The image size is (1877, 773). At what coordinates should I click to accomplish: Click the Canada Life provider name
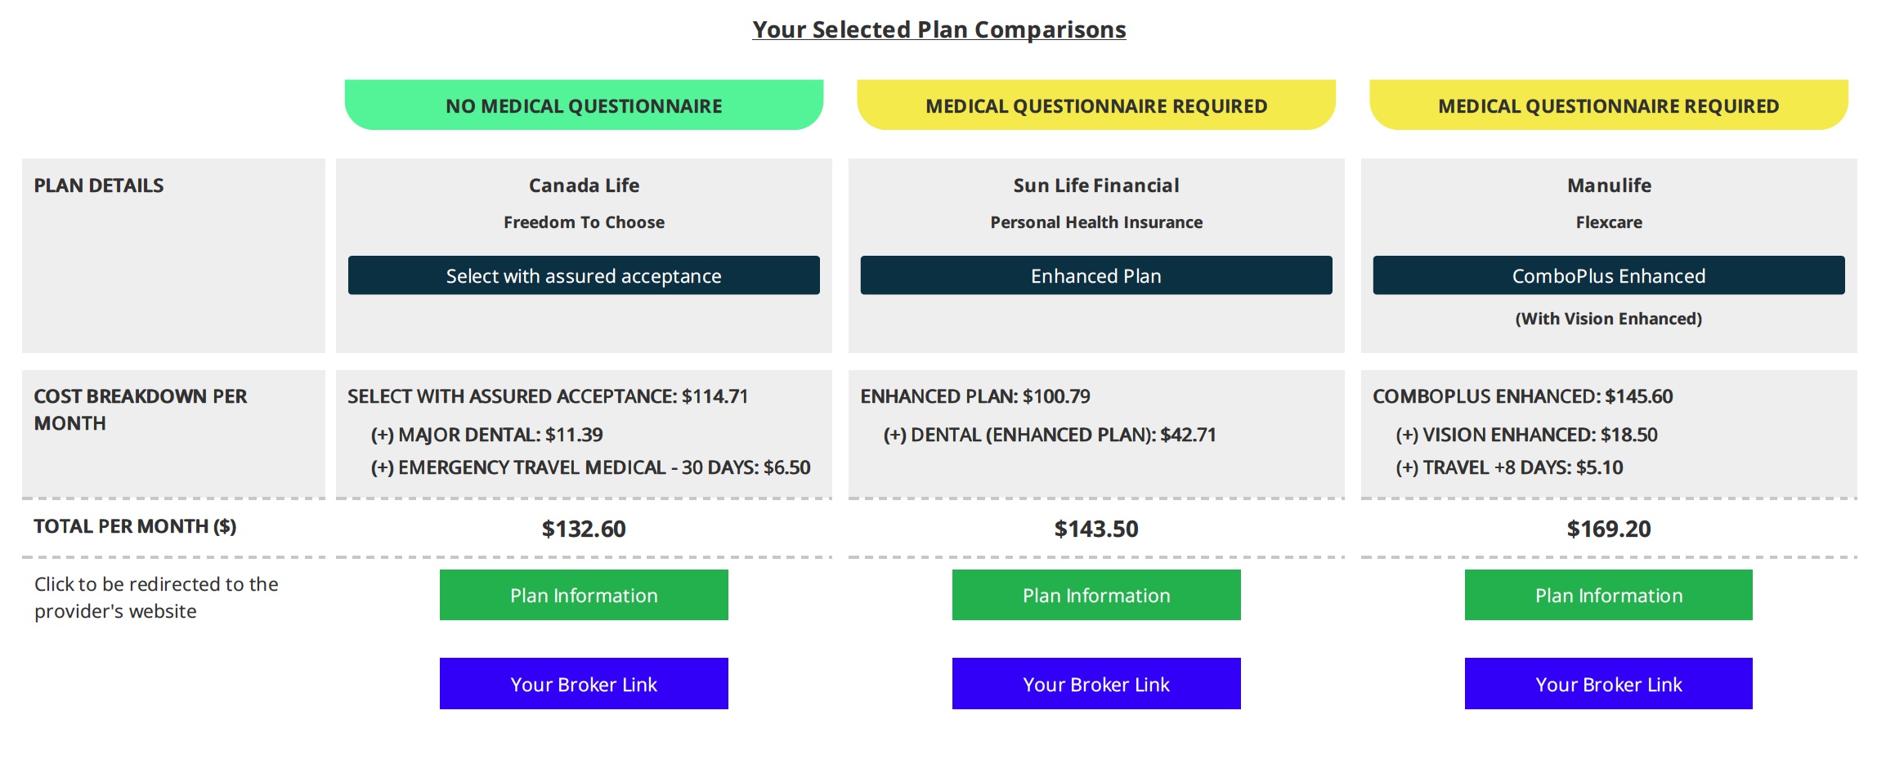click(584, 185)
